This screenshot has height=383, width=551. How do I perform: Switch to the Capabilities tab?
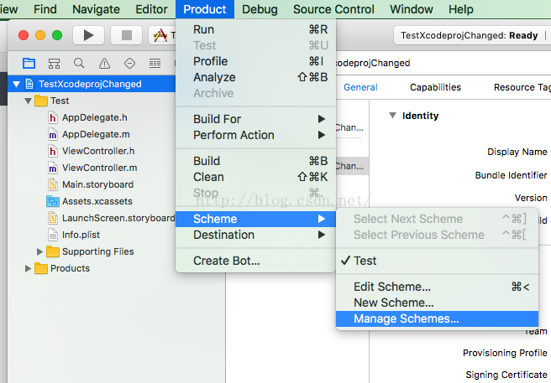(435, 87)
